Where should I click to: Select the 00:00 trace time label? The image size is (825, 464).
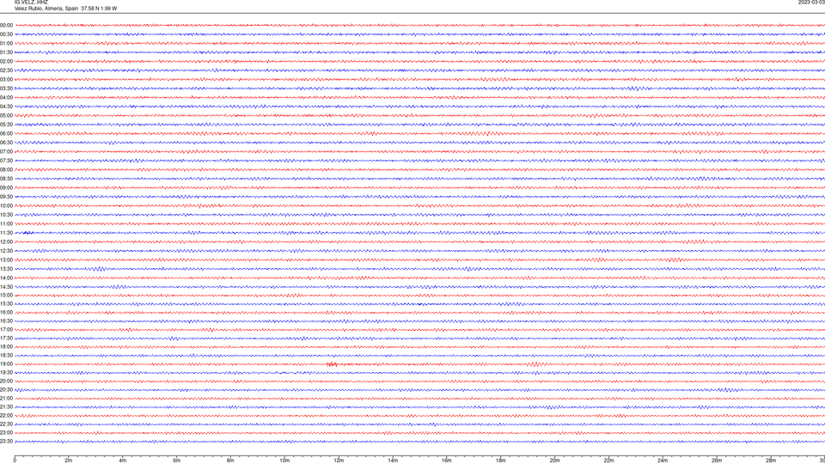(x=6, y=25)
